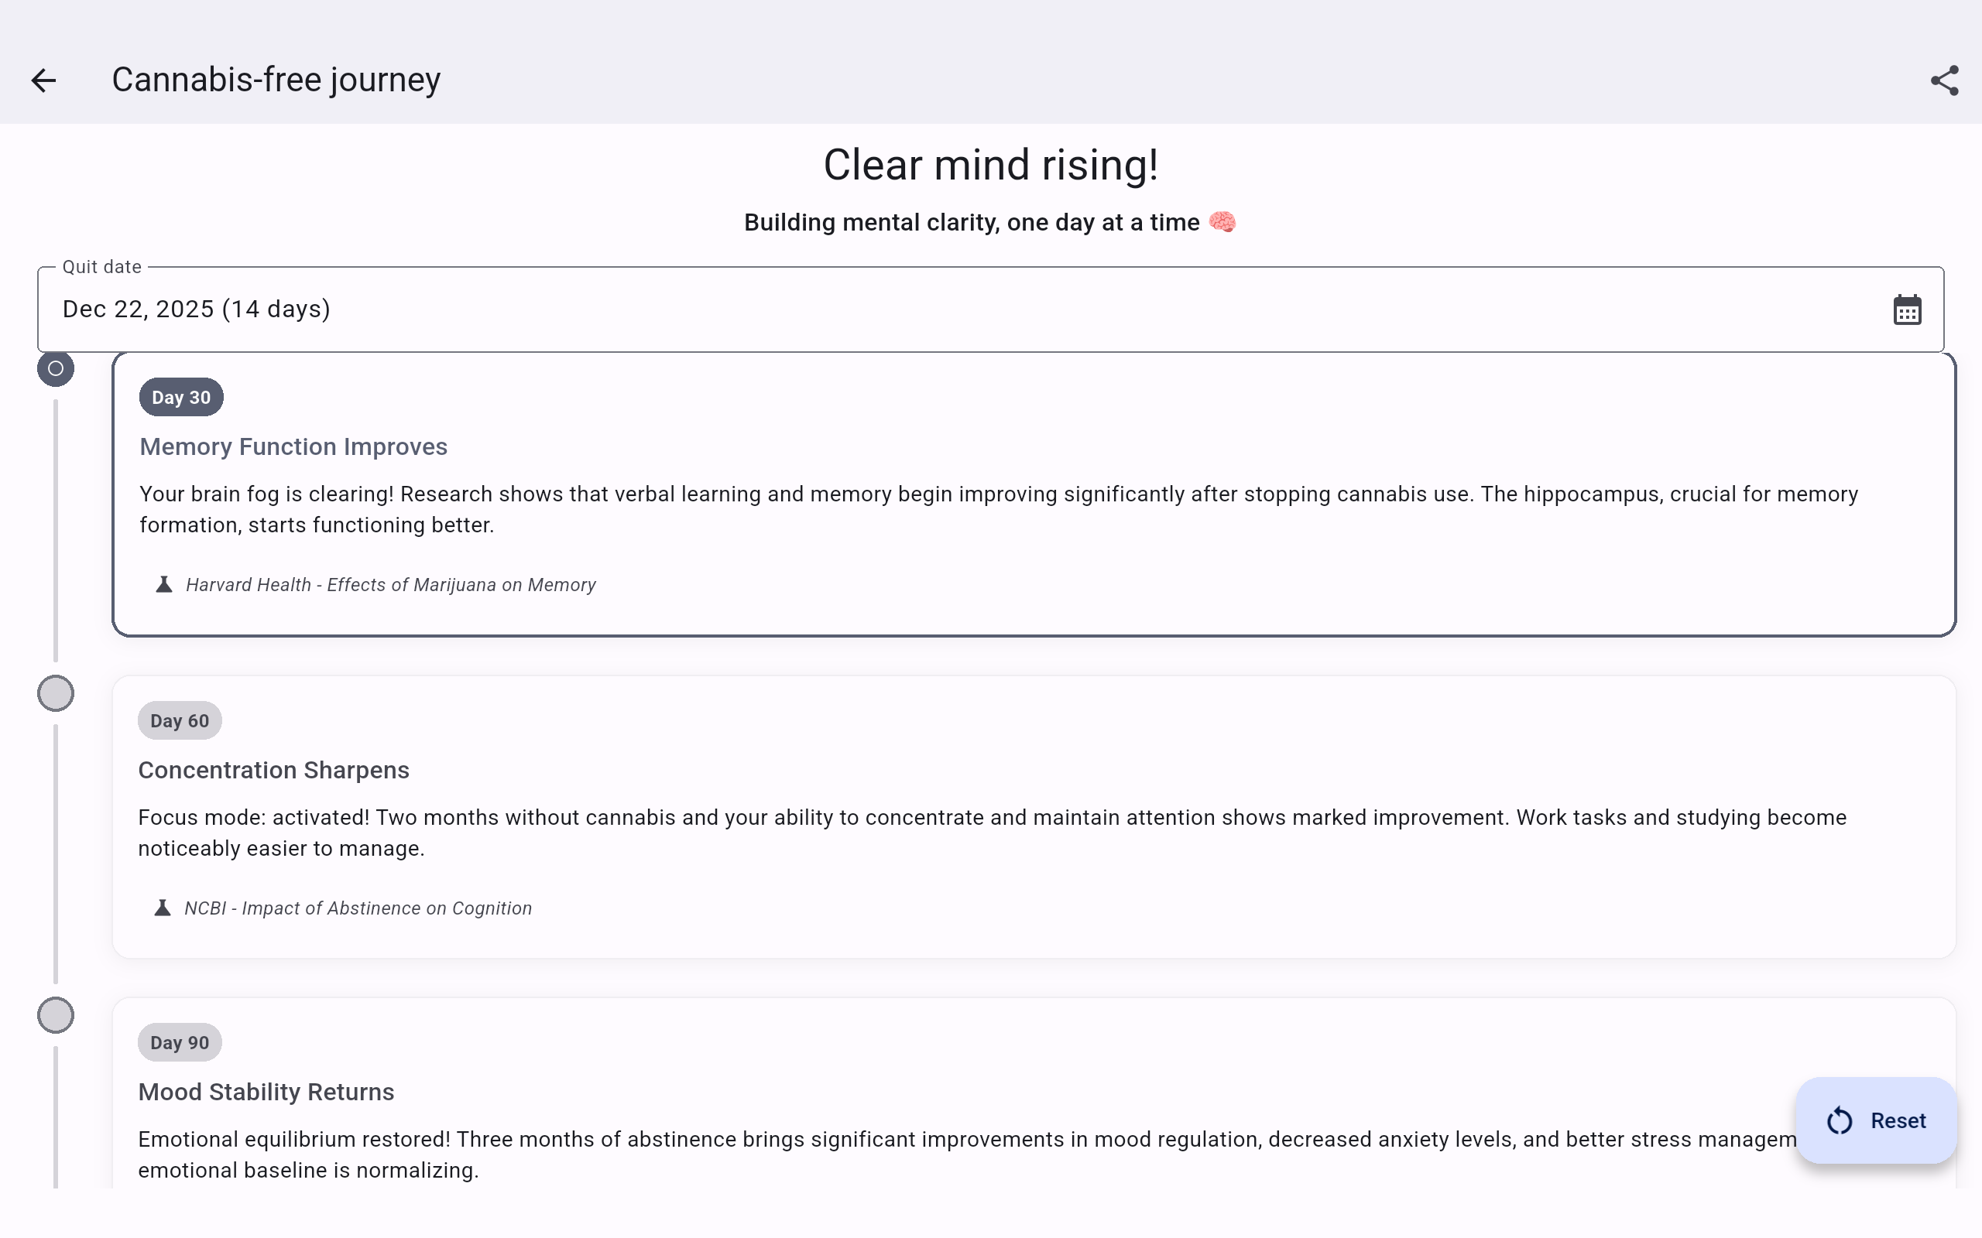Click the Cannabis-free journey page title
The image size is (1982, 1238).
coord(276,80)
